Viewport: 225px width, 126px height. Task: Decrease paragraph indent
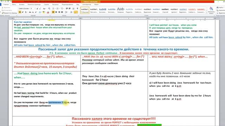click(x=67, y=9)
